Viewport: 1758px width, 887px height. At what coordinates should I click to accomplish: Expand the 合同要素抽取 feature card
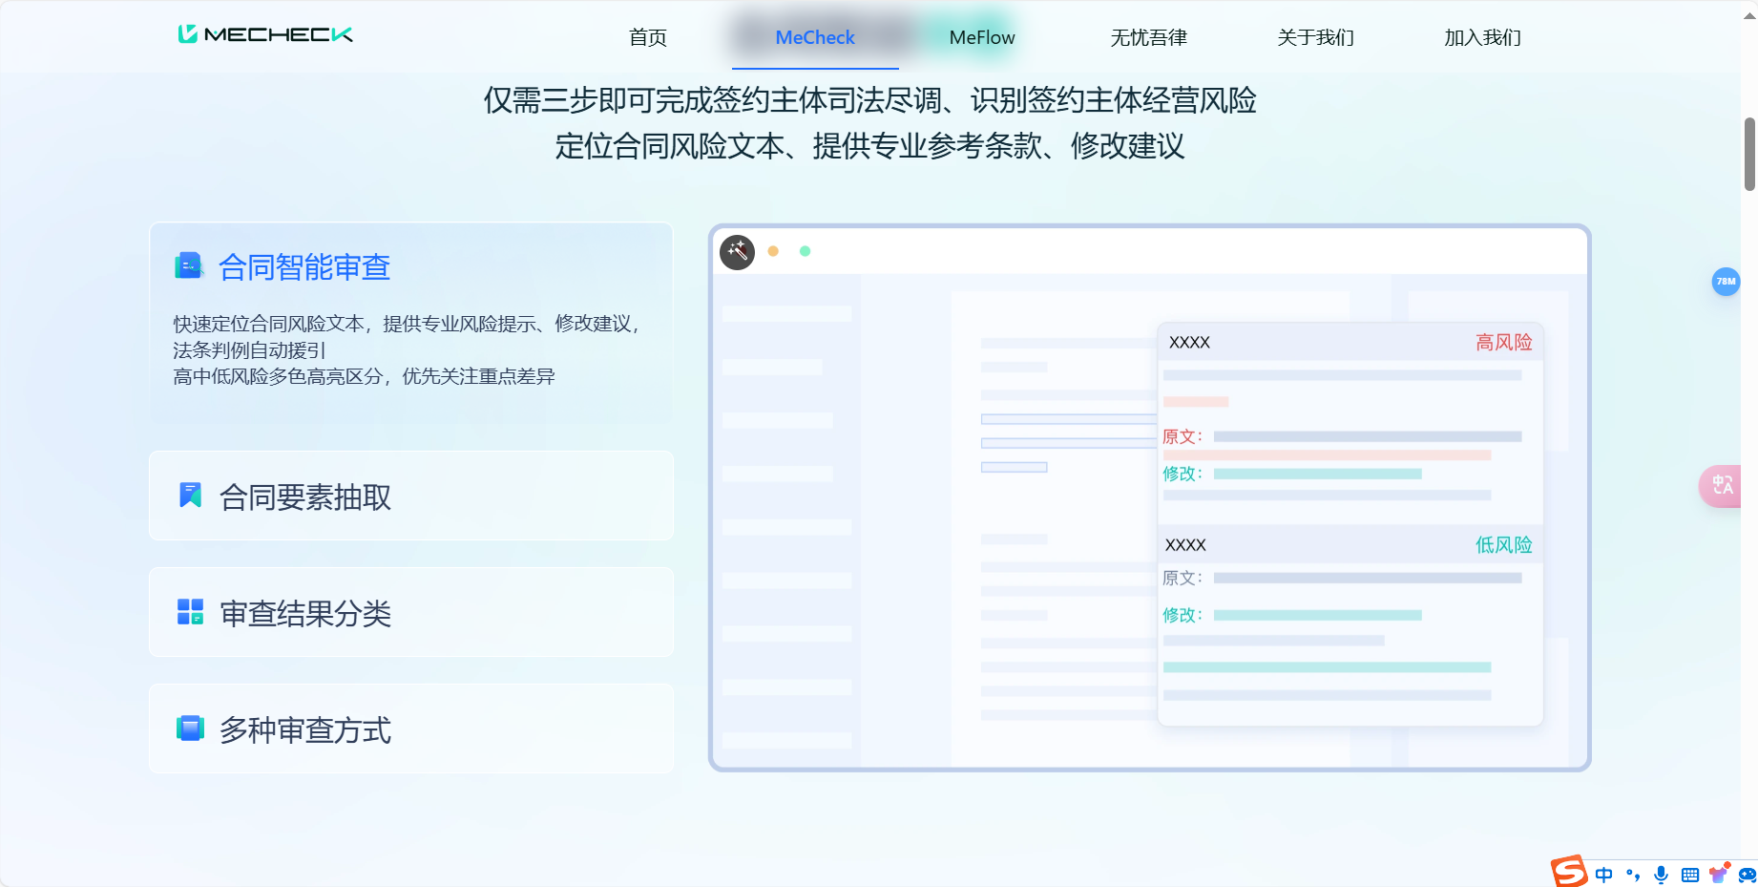(410, 496)
